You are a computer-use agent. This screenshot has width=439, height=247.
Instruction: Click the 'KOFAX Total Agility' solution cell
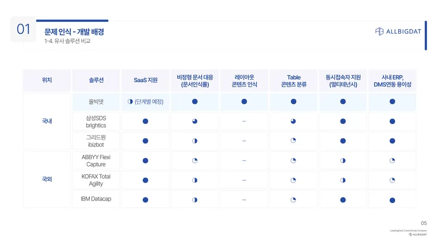pyautogui.click(x=96, y=180)
